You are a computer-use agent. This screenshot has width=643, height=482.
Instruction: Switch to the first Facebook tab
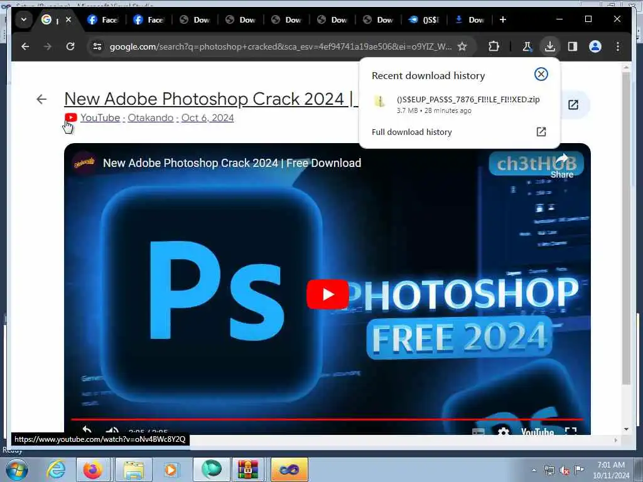pyautogui.click(x=103, y=19)
